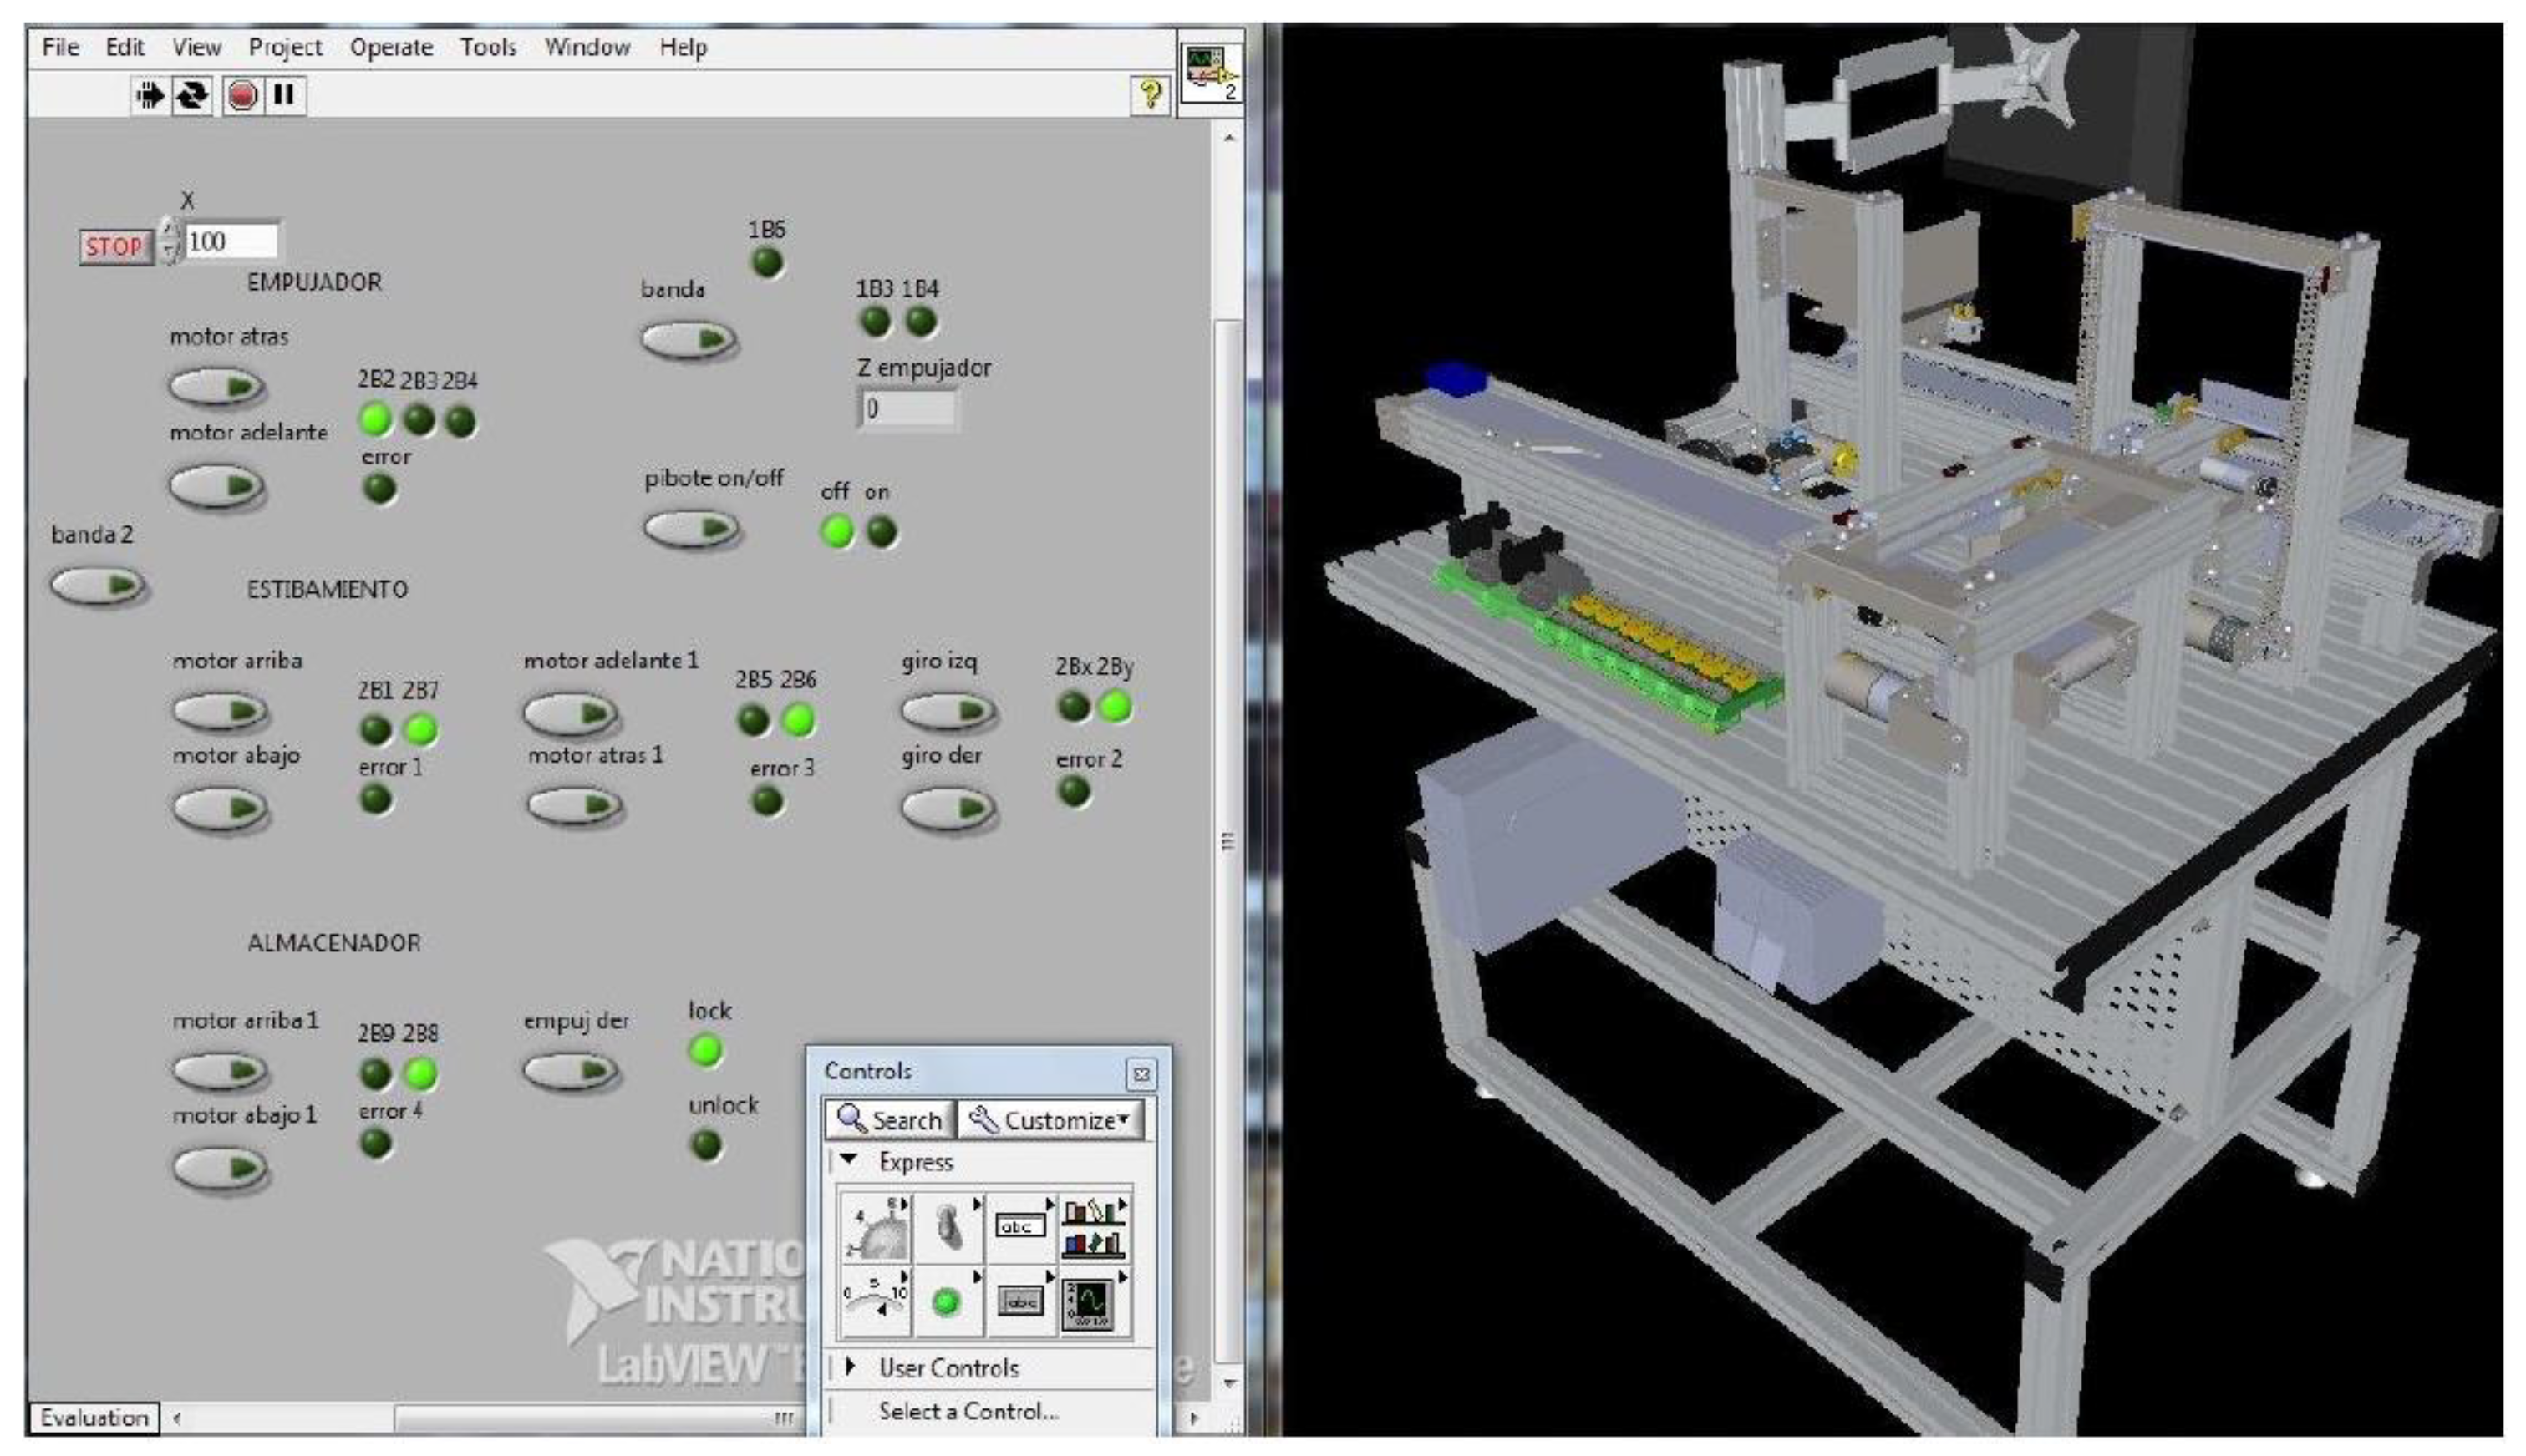Toggle the pibote on/off switch
Viewport: 2526px width, 1456px height.
[x=691, y=529]
